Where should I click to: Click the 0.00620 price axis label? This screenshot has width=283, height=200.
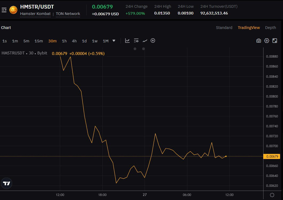coord(272,186)
